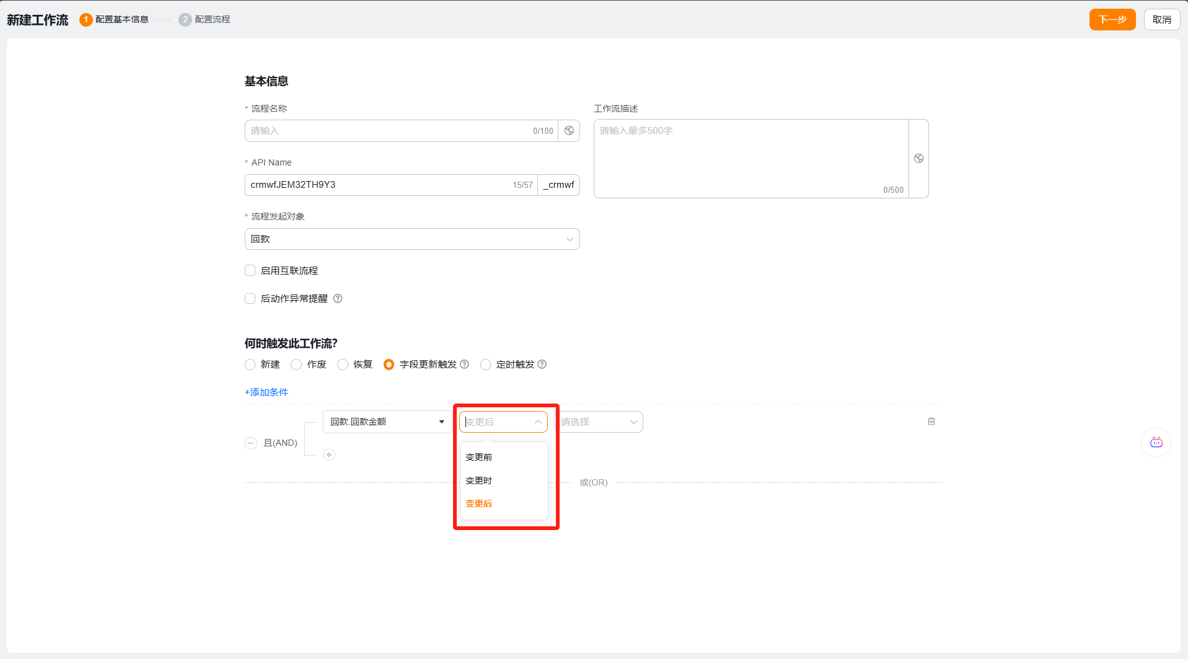
Task: Delete the condition row with trash icon
Action: coord(931,422)
